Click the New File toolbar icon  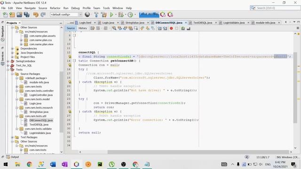coord(5,15)
